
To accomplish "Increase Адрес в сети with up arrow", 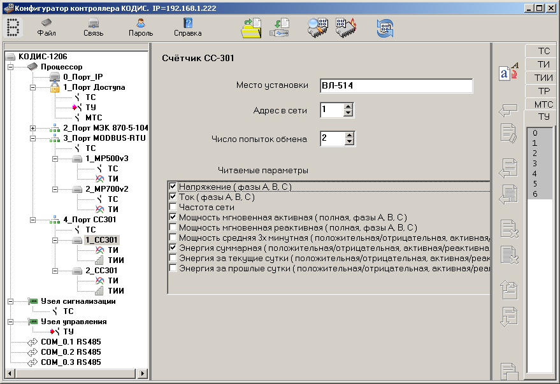I will click(348, 107).
